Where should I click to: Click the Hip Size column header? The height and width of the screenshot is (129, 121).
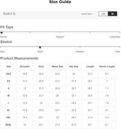pyautogui.click(x=74, y=67)
